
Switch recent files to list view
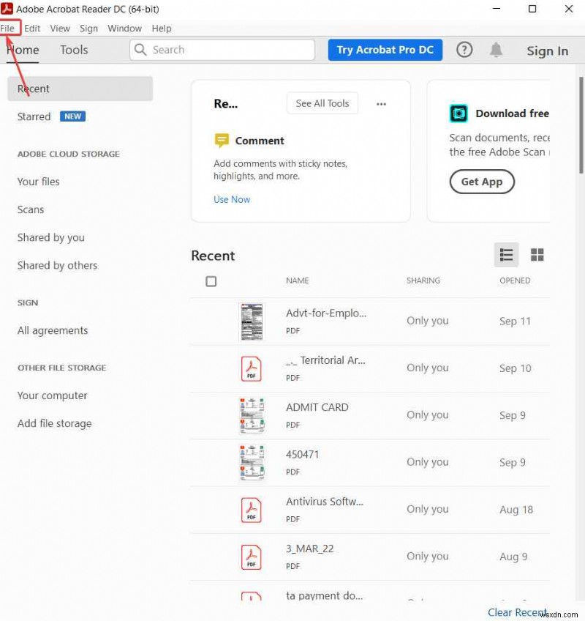pyautogui.click(x=507, y=255)
